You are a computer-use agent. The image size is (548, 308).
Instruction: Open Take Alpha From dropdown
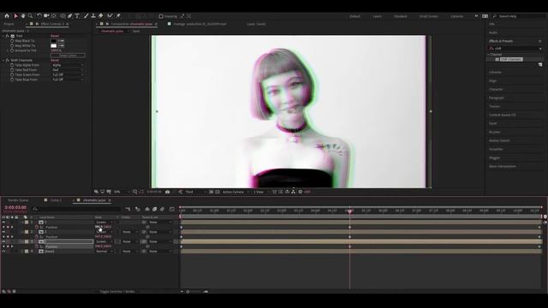click(68, 65)
